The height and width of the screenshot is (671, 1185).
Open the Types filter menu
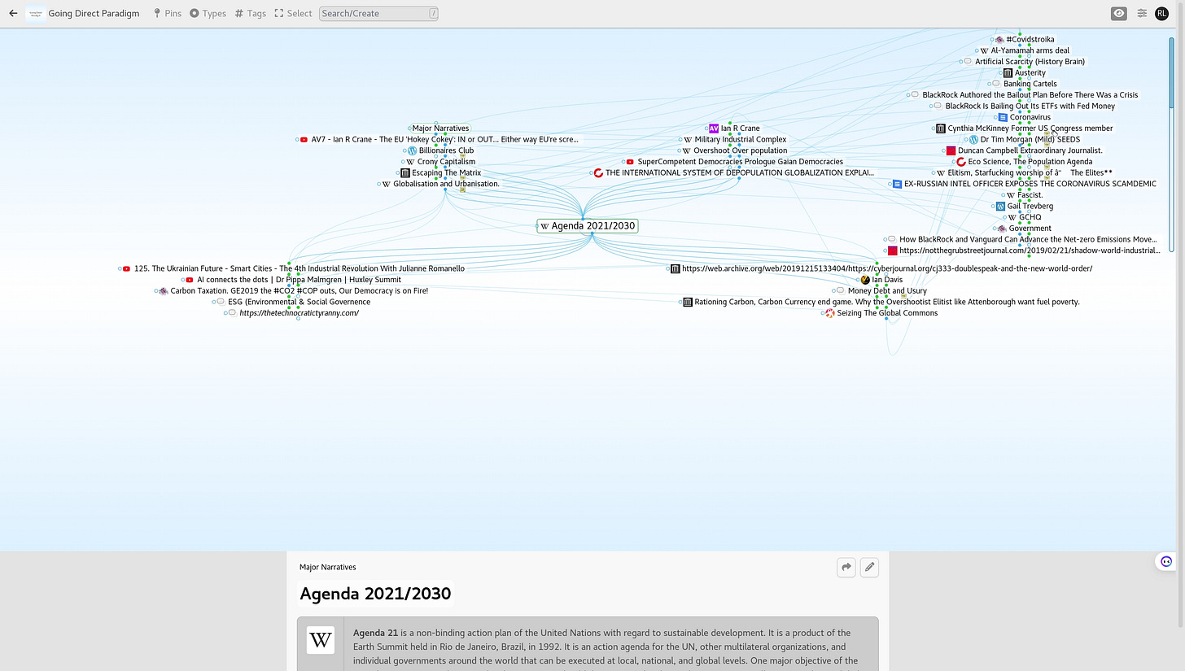[x=208, y=13]
